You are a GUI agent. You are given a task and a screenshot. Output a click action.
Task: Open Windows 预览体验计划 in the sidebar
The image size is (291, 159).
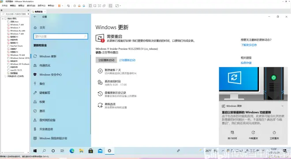pyautogui.click(x=53, y=138)
